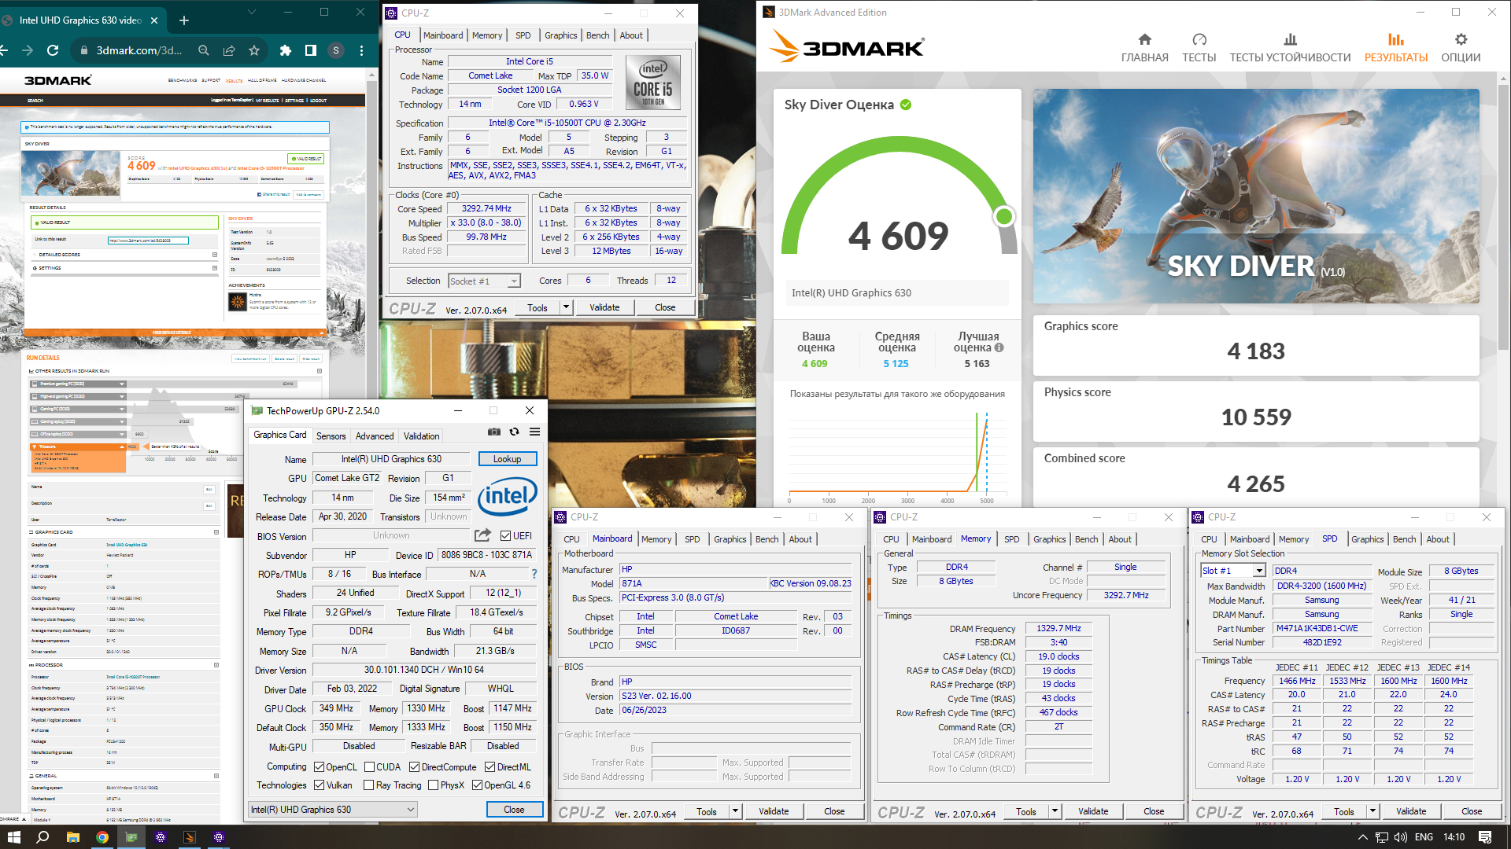Open Tools dropdown arrow in CPU-Z CPU window

pyautogui.click(x=566, y=307)
